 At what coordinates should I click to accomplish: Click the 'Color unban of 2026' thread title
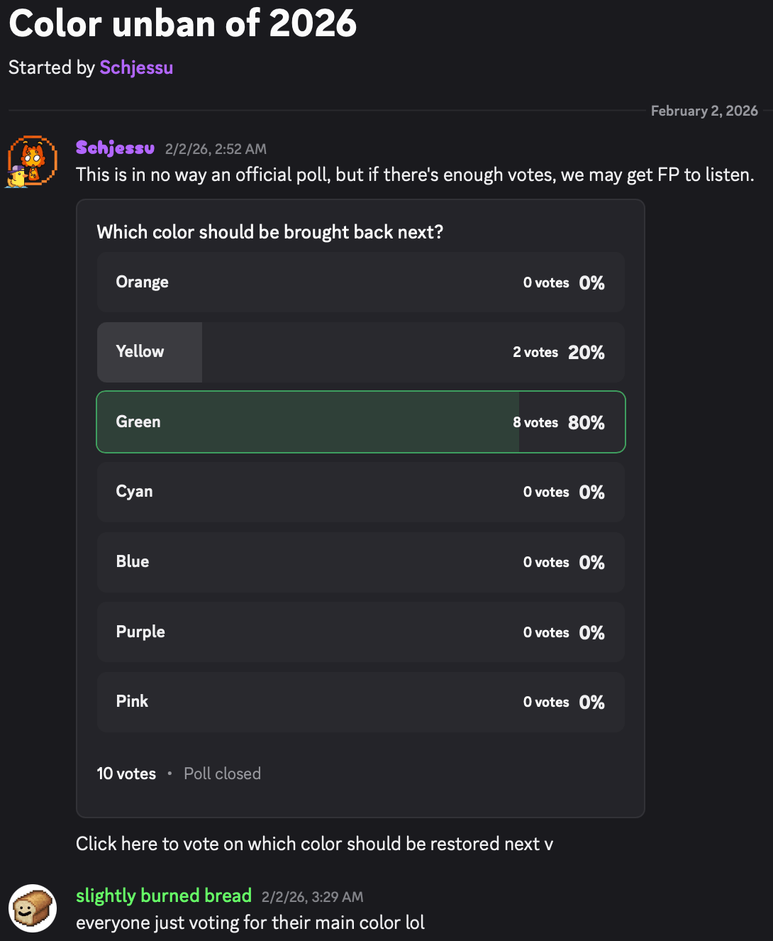click(x=182, y=23)
